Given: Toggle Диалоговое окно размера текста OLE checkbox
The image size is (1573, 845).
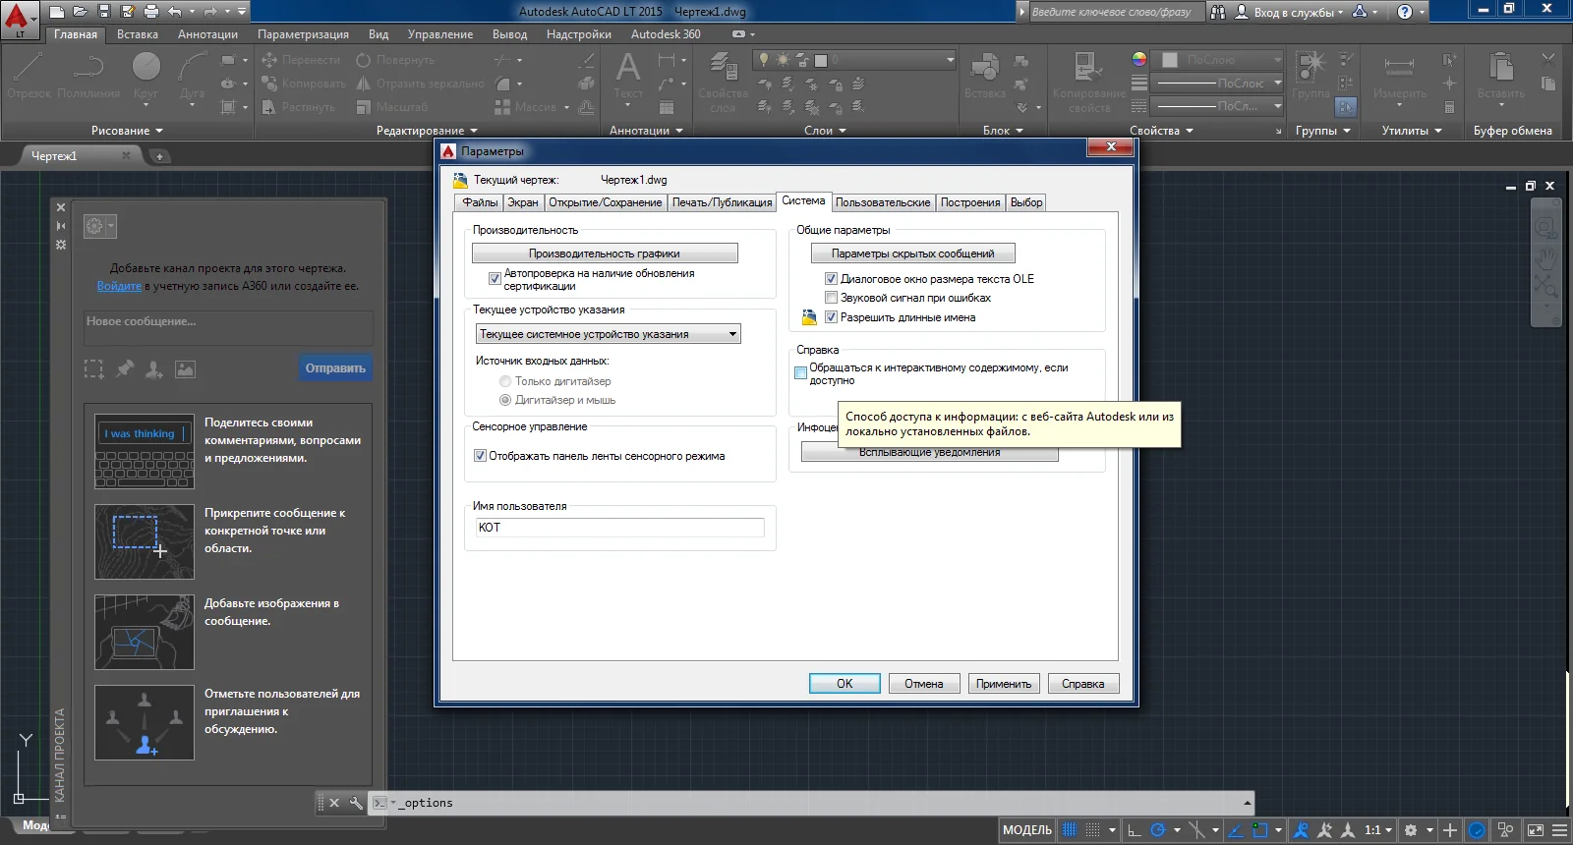Looking at the screenshot, I should click(x=831, y=279).
